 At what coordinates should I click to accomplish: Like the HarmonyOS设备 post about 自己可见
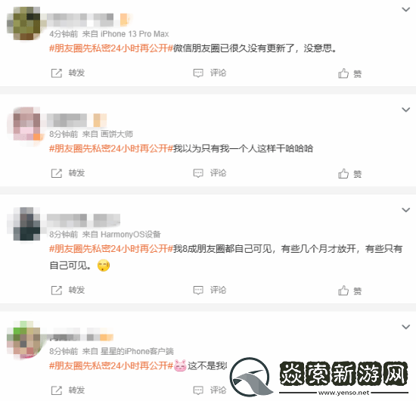tap(343, 291)
